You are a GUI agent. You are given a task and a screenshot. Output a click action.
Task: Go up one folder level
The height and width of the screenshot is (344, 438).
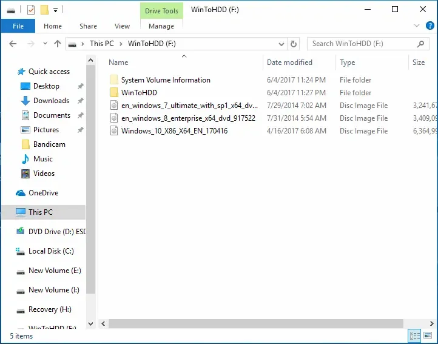[x=58, y=44]
